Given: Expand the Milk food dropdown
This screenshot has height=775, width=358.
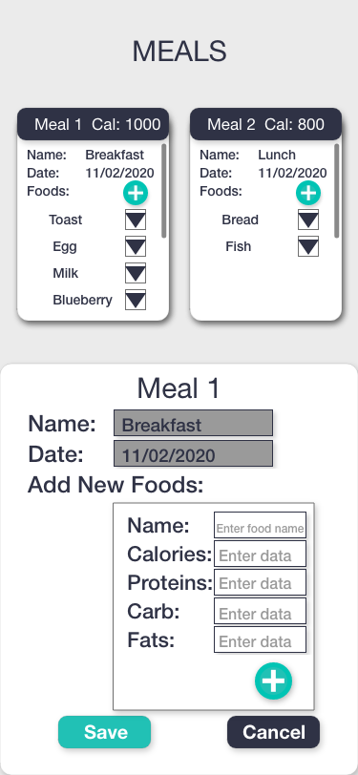Looking at the screenshot, I should coord(136,273).
